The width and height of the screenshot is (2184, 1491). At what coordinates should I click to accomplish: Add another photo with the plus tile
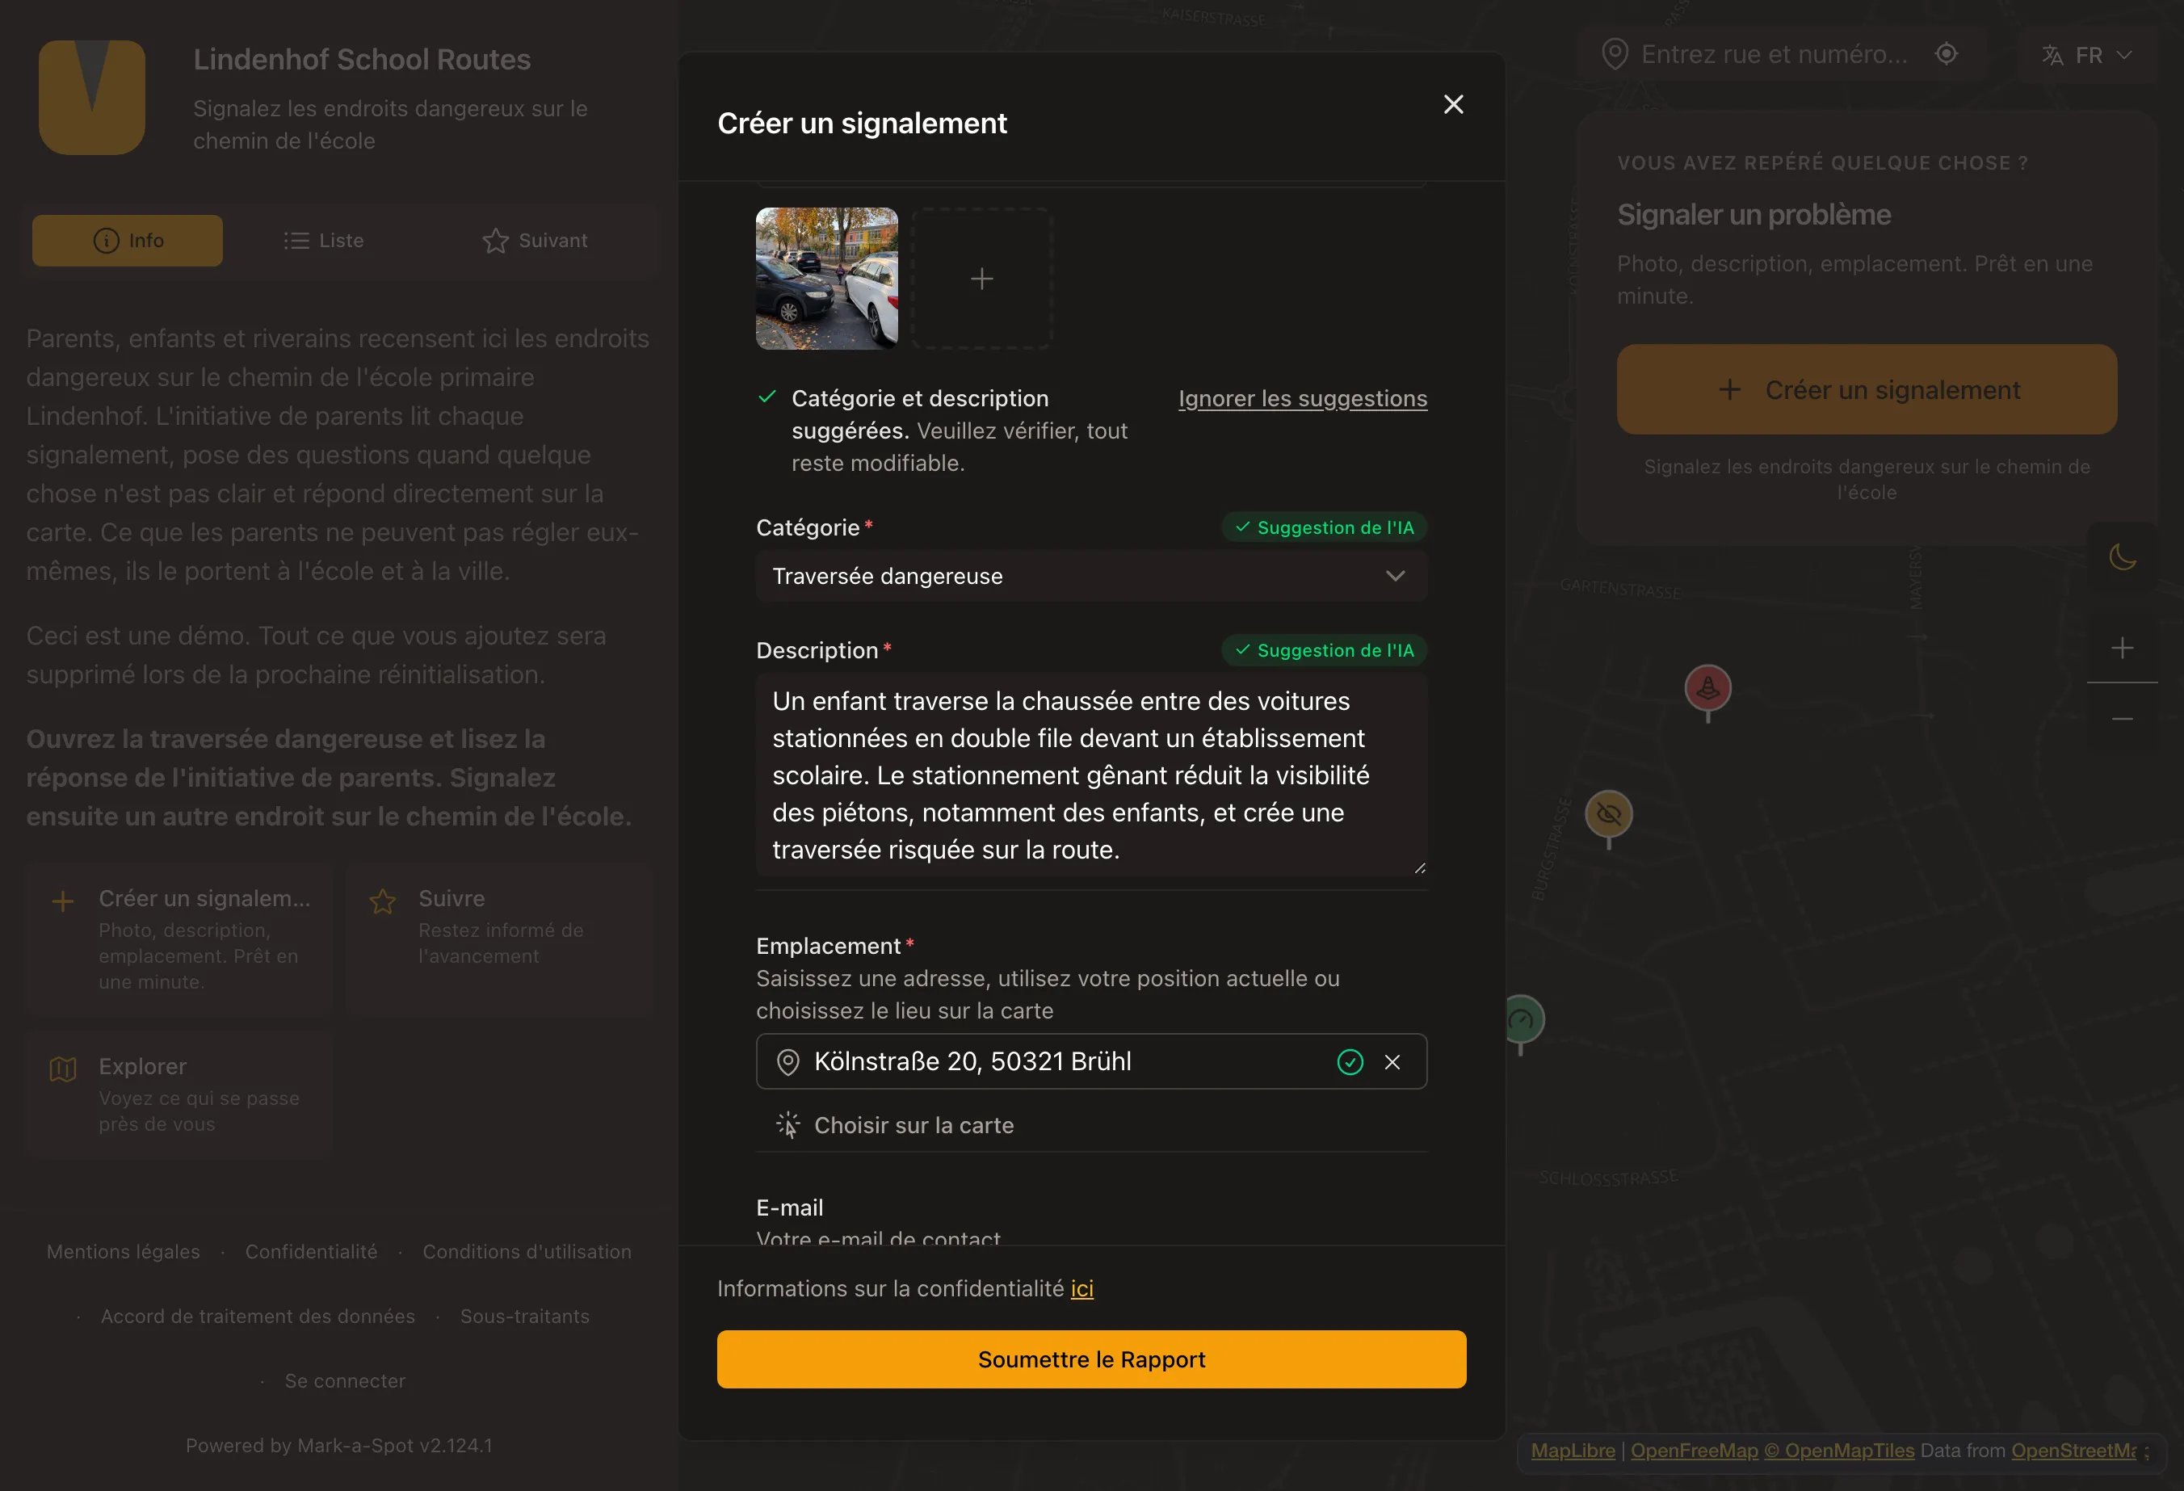tap(981, 278)
